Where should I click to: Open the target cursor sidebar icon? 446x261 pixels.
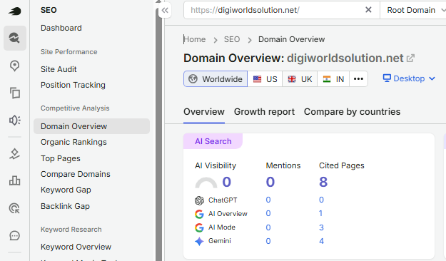(x=15, y=208)
